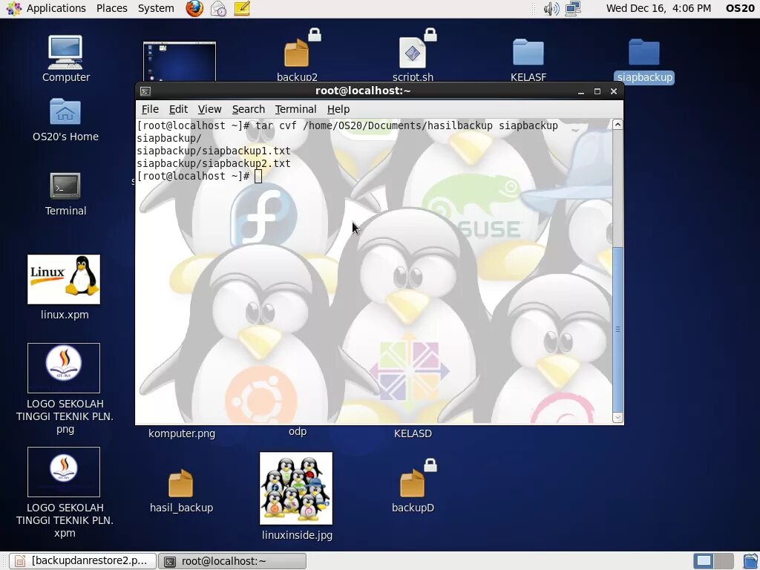Screen dimensions: 760x570
Task: Click root@localhost taskbar button
Action: (232, 561)
